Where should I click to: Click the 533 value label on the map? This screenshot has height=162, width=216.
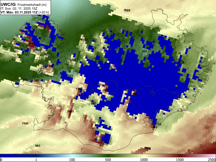click(x=94, y=104)
